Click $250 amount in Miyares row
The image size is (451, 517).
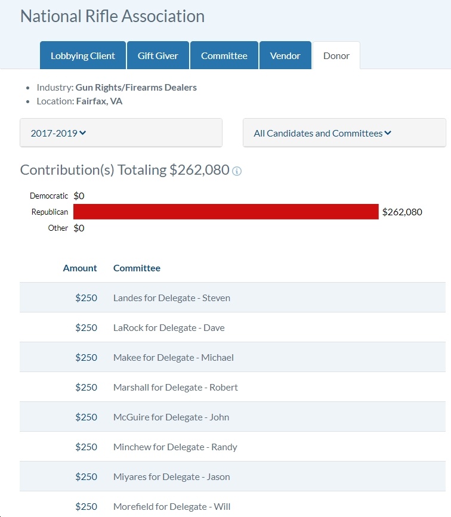point(87,477)
